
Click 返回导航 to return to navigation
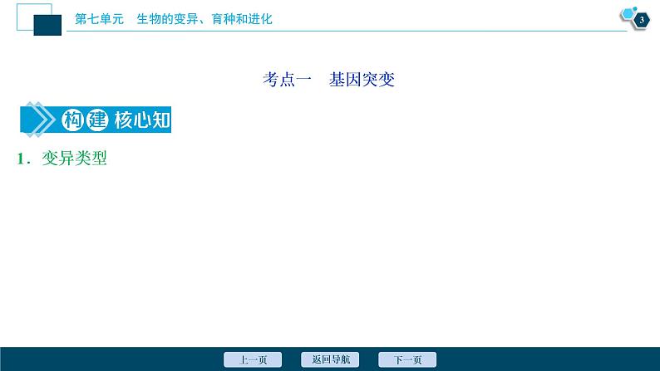click(330, 359)
